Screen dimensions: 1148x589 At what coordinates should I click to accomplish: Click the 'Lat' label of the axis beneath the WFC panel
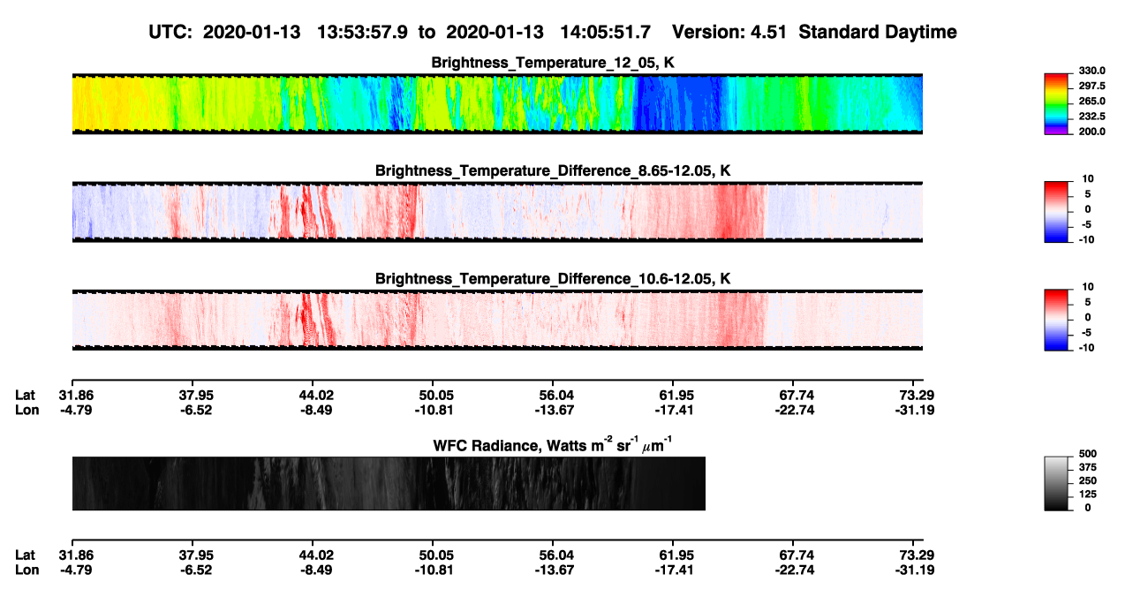(26, 555)
